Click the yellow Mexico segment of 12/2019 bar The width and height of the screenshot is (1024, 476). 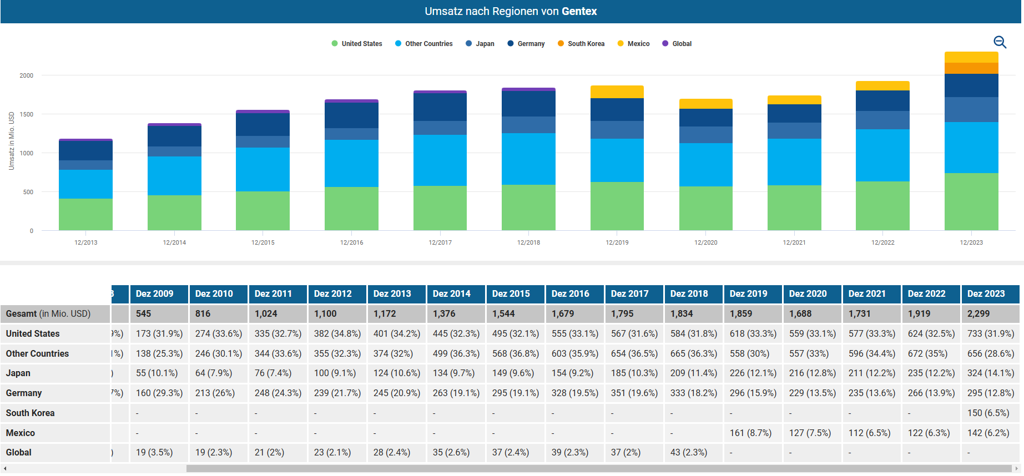(x=617, y=92)
